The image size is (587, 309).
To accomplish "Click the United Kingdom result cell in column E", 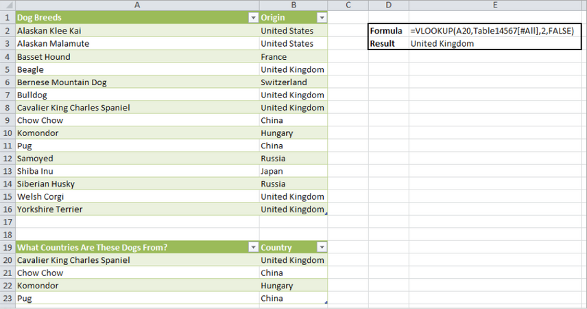I will point(495,43).
